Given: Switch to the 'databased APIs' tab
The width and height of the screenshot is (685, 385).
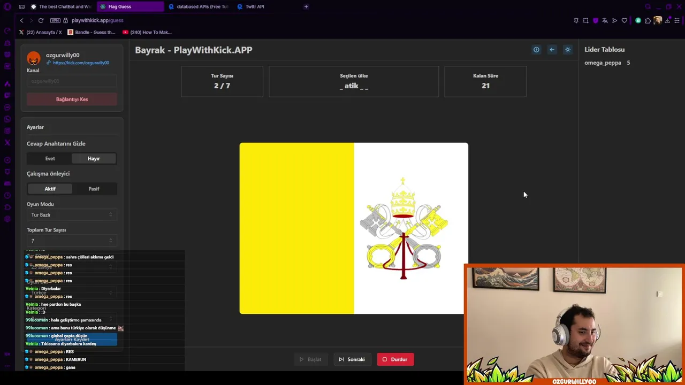Looking at the screenshot, I should [x=198, y=6].
